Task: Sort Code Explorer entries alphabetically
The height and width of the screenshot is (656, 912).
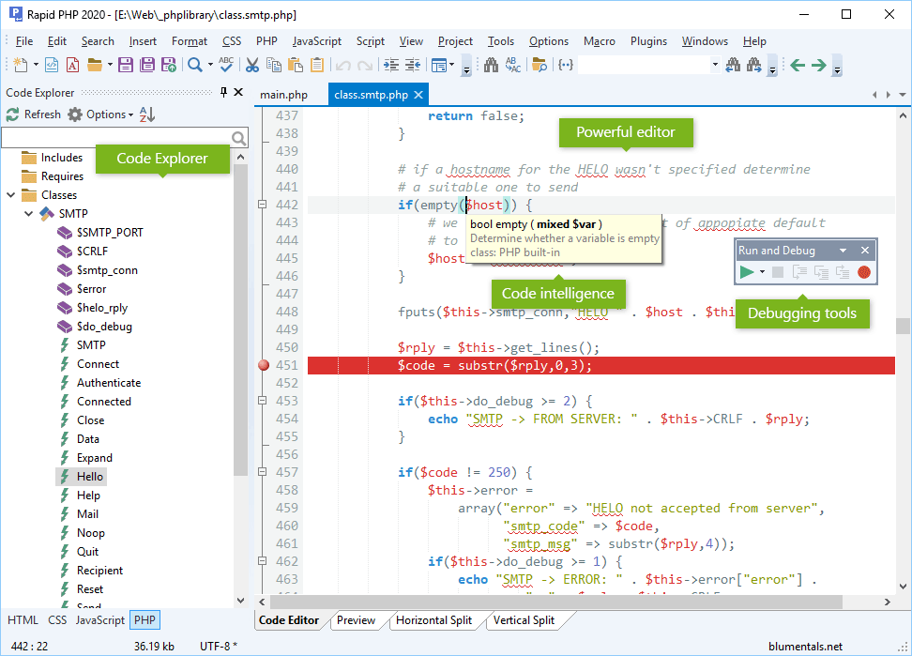Action: pyautogui.click(x=146, y=114)
